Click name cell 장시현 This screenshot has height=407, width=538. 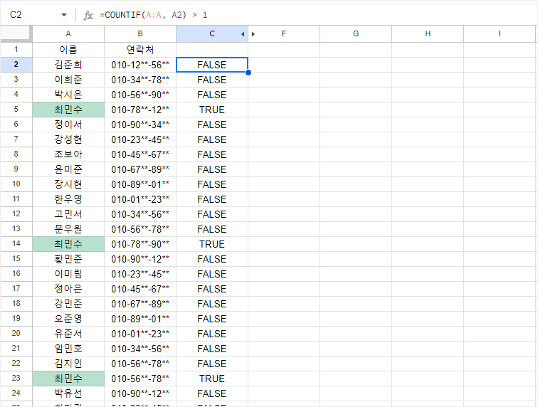(68, 184)
